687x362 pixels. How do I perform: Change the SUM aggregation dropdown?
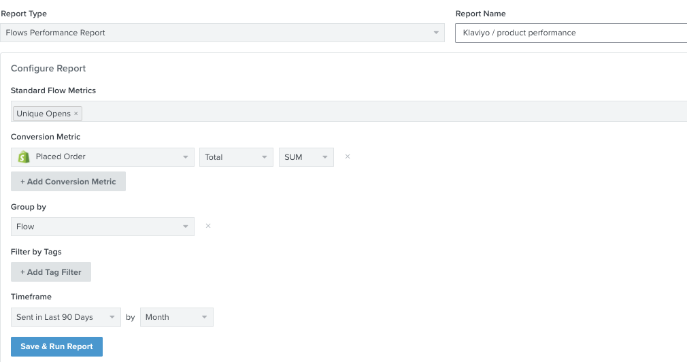pyautogui.click(x=305, y=157)
